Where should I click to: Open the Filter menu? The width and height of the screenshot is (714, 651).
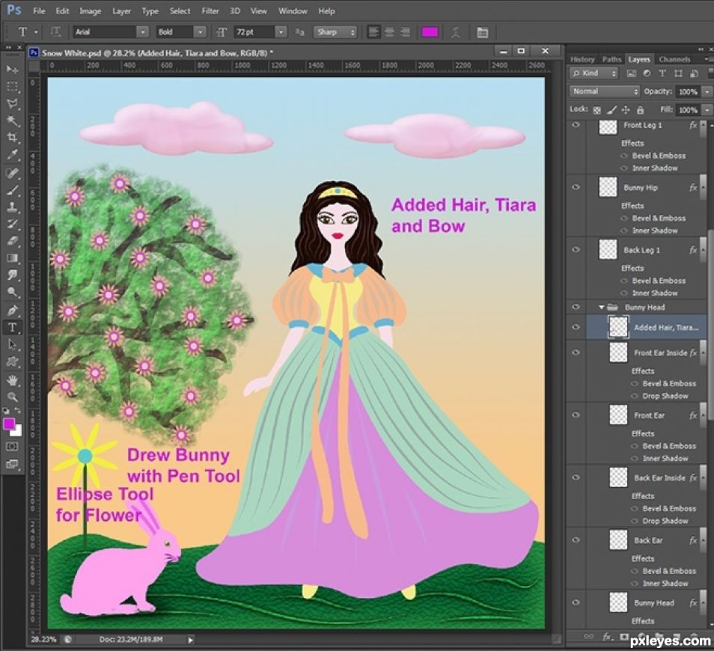[210, 11]
